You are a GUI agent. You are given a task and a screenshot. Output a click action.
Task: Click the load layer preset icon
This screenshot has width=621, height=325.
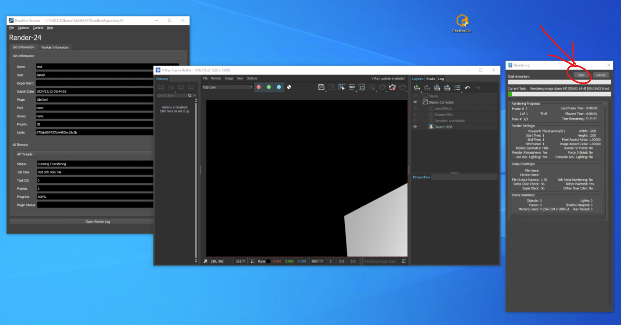point(447,88)
